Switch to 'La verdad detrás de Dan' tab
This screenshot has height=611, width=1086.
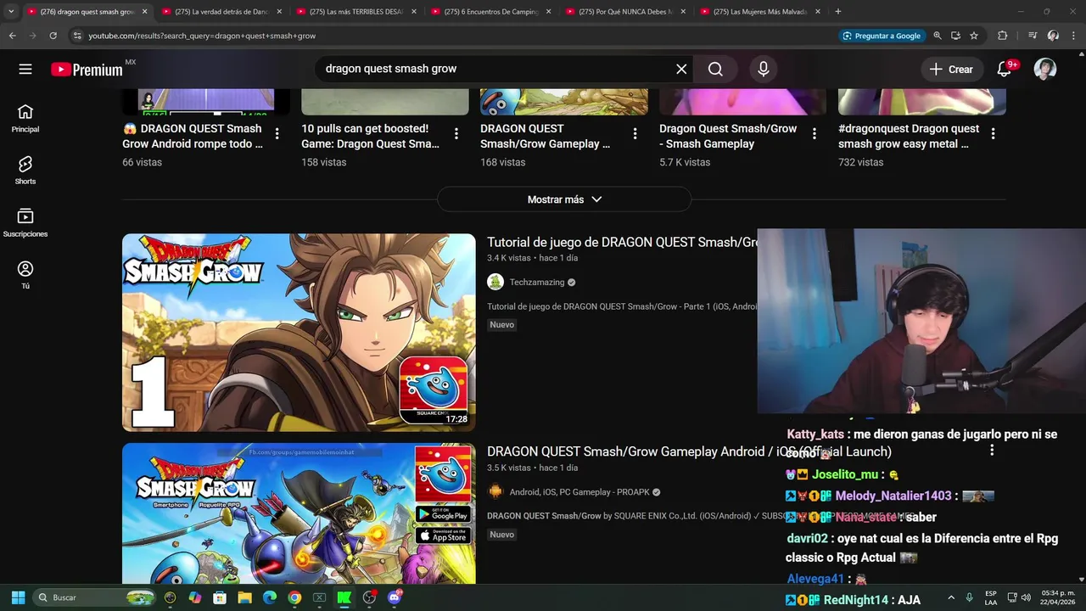click(x=221, y=12)
